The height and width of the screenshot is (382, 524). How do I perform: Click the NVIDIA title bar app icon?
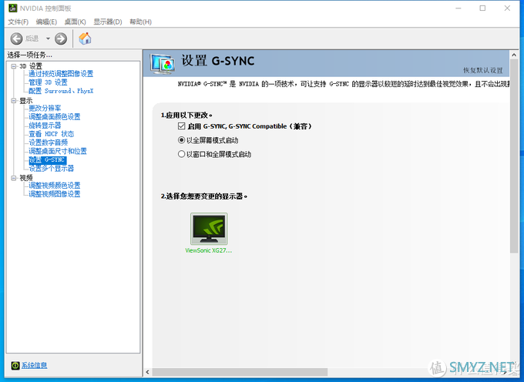[x=12, y=8]
